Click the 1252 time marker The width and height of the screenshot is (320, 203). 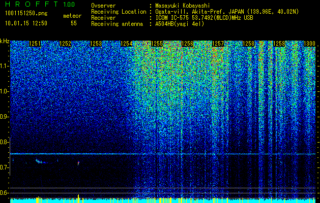(x=65, y=44)
